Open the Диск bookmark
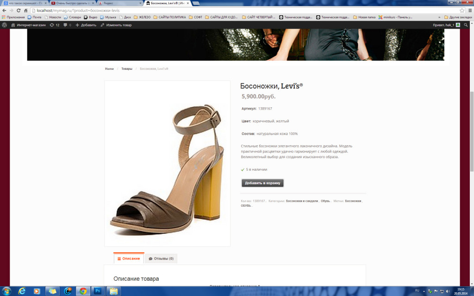Viewport: 474px width, 296px height. 125,17
